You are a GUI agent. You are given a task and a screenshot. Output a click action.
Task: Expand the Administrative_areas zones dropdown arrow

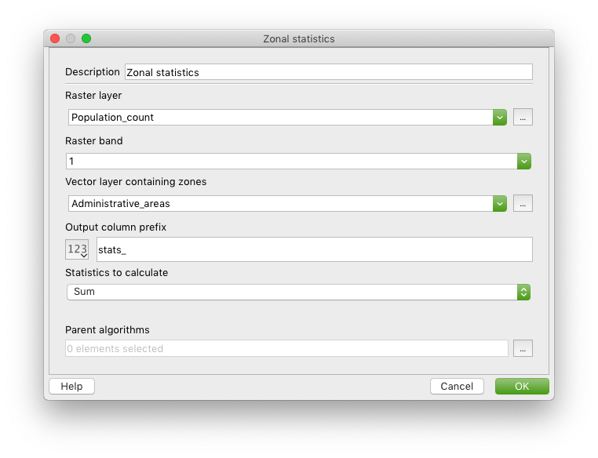(500, 203)
